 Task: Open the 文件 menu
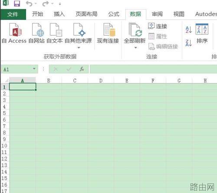(13, 14)
